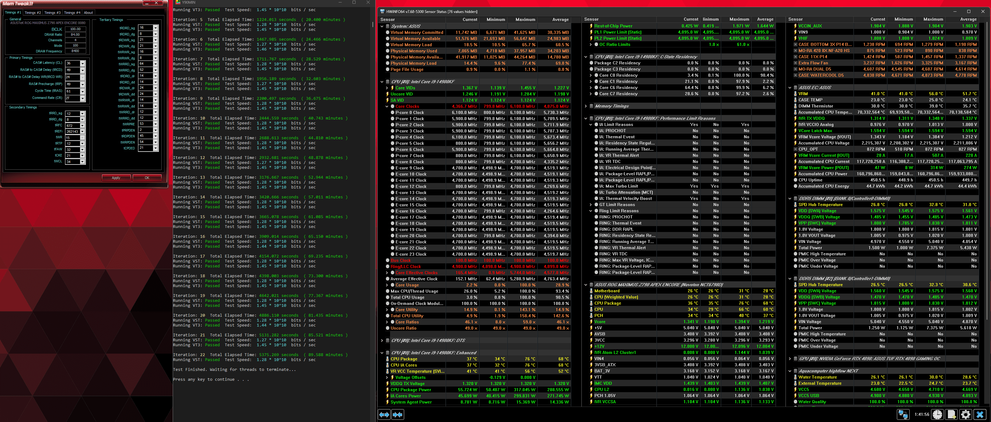Click the expand sensor columns arrows icon
The width and height of the screenshot is (991, 422).
coord(384,414)
